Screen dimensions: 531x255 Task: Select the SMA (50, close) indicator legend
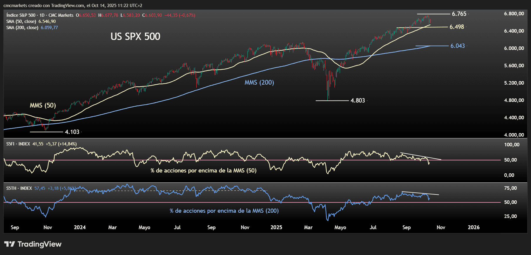(21, 21)
